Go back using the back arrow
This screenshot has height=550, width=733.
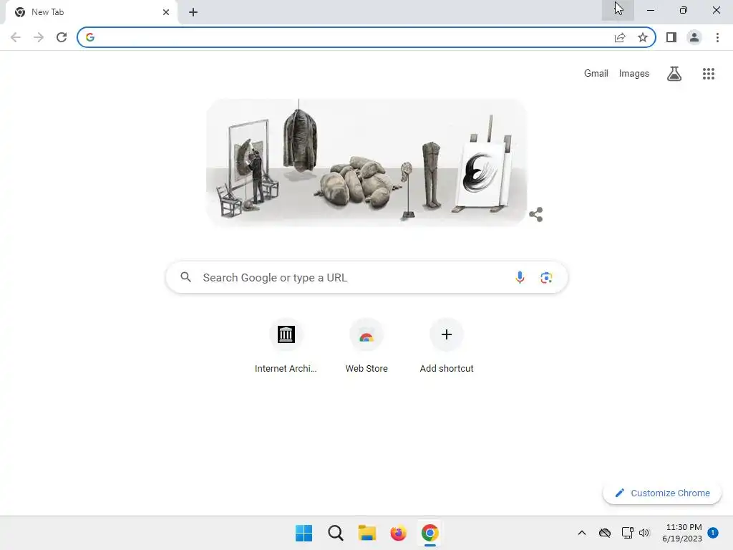click(16, 37)
